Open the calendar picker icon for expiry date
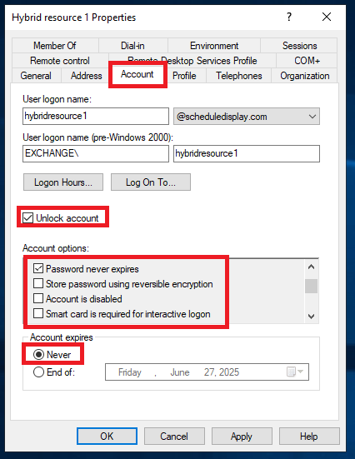Screen dimensions: 355x459 (295, 372)
